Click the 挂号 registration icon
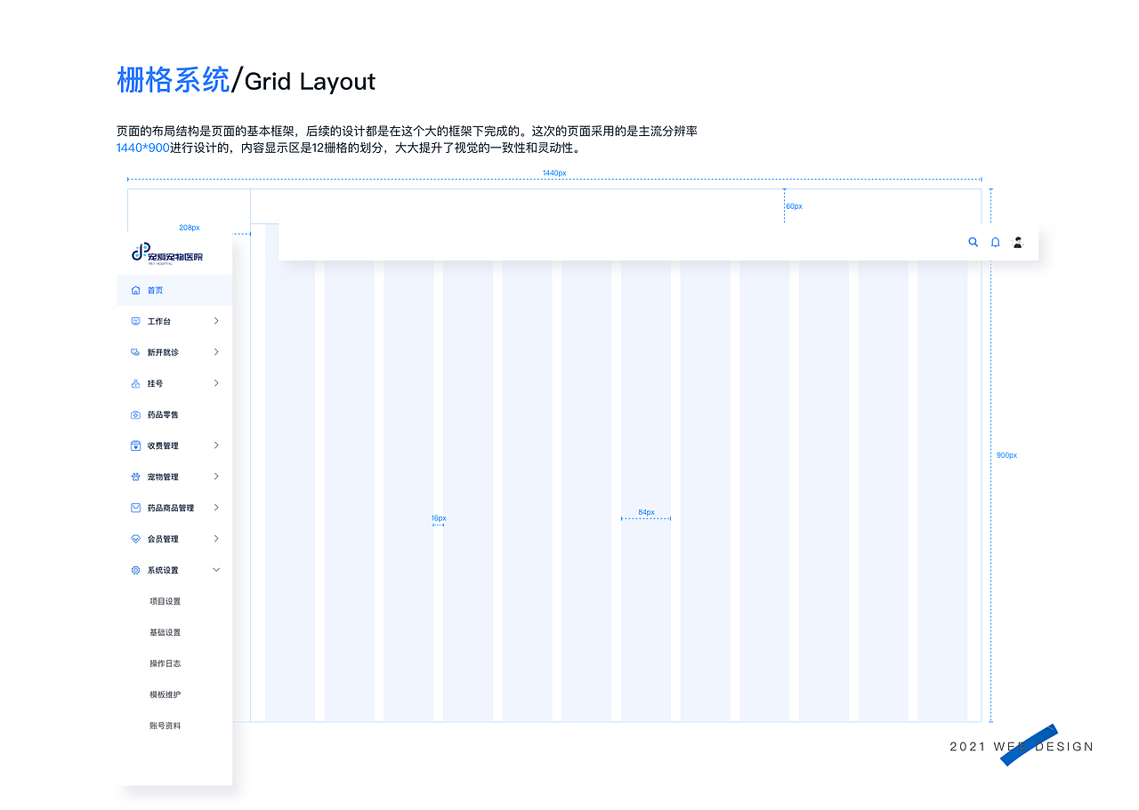1139x810 pixels. tap(136, 382)
